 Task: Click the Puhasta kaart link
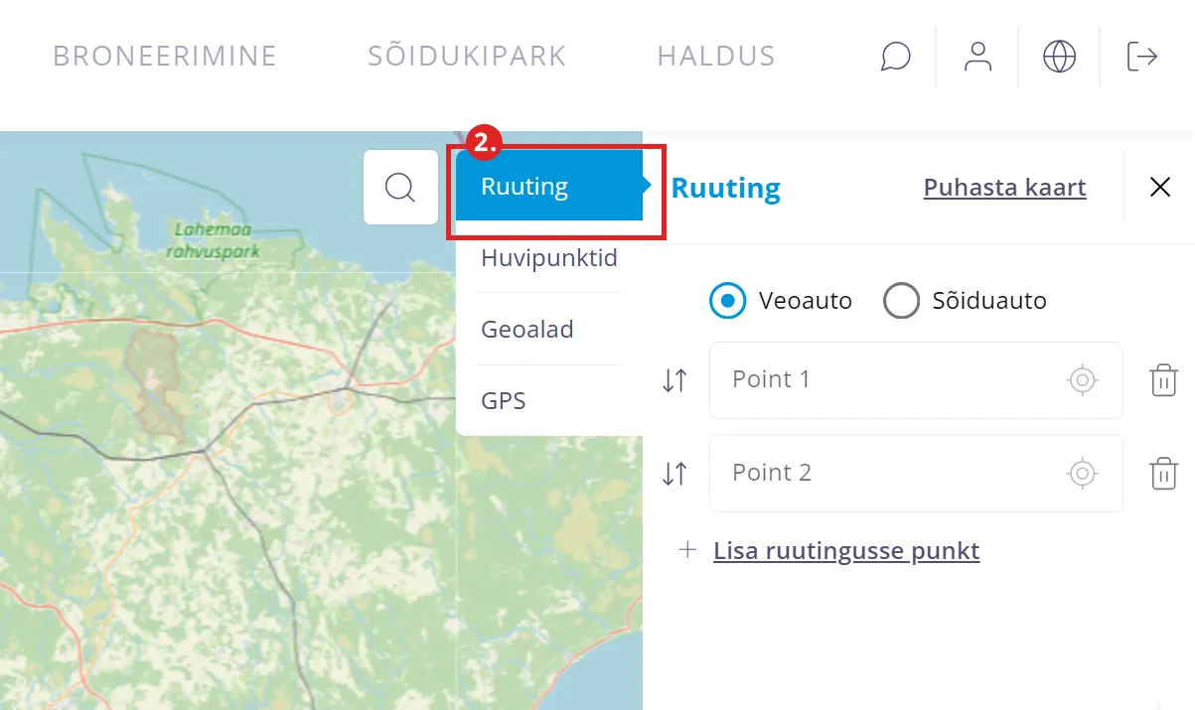coord(1004,188)
